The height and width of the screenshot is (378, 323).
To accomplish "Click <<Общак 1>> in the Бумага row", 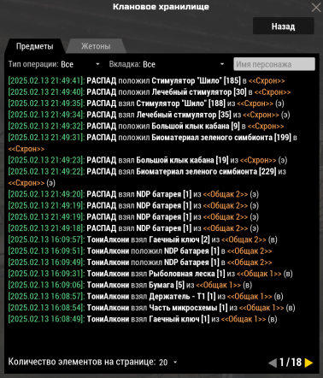I will click(x=219, y=285).
